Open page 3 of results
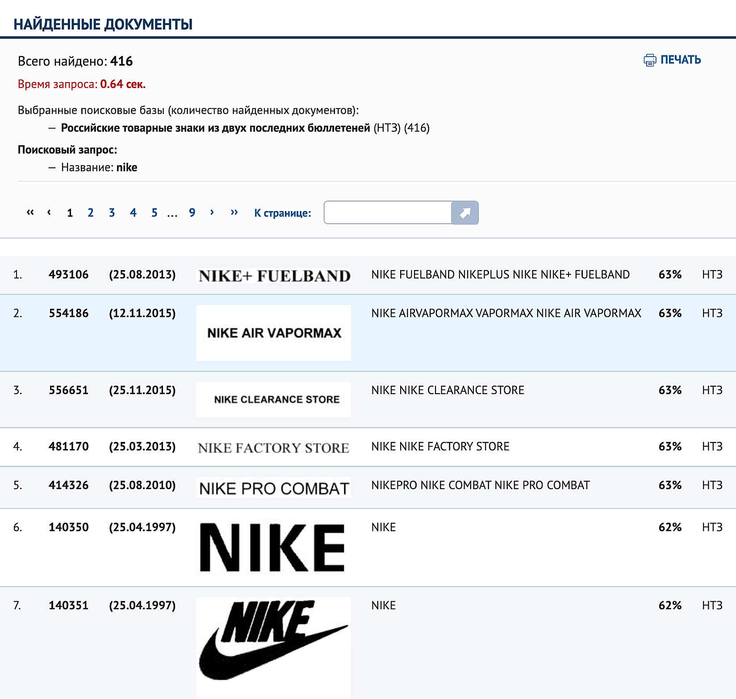736x699 pixels. 112,212
